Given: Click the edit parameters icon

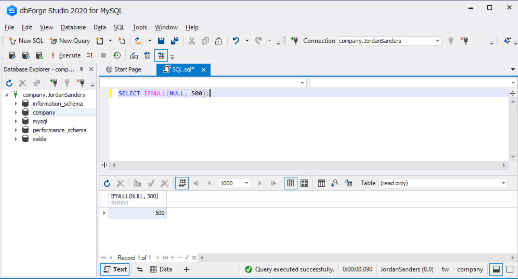Looking at the screenshot, I should pyautogui.click(x=134, y=55).
